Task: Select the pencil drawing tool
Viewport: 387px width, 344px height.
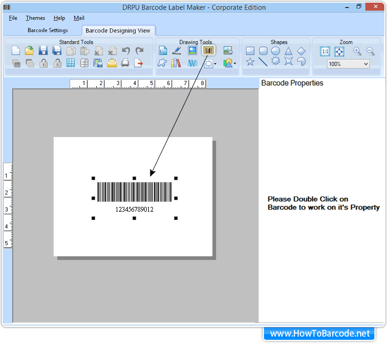Action: coord(177,50)
